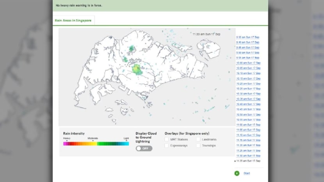Select the 11:00 am Sun 17 Sep timestamp
The height and width of the screenshot is (182, 324).
pyautogui.click(x=248, y=124)
